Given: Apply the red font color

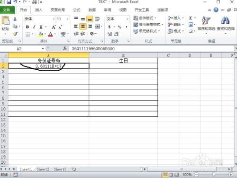Looking at the screenshot, I should pos(50,34).
